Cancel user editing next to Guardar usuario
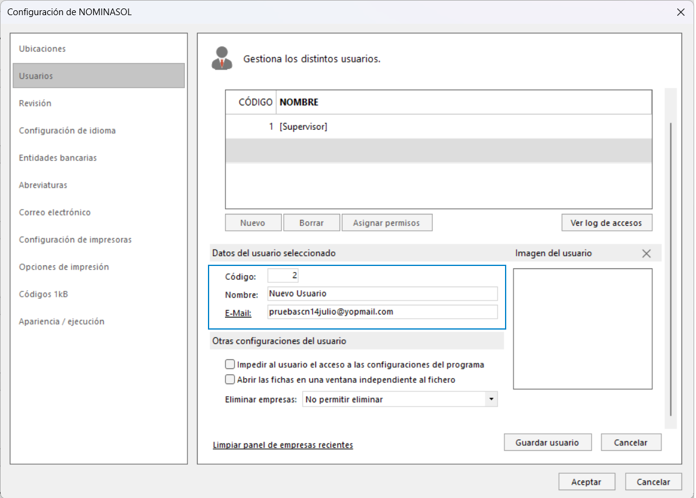696x498 pixels. 631,443
